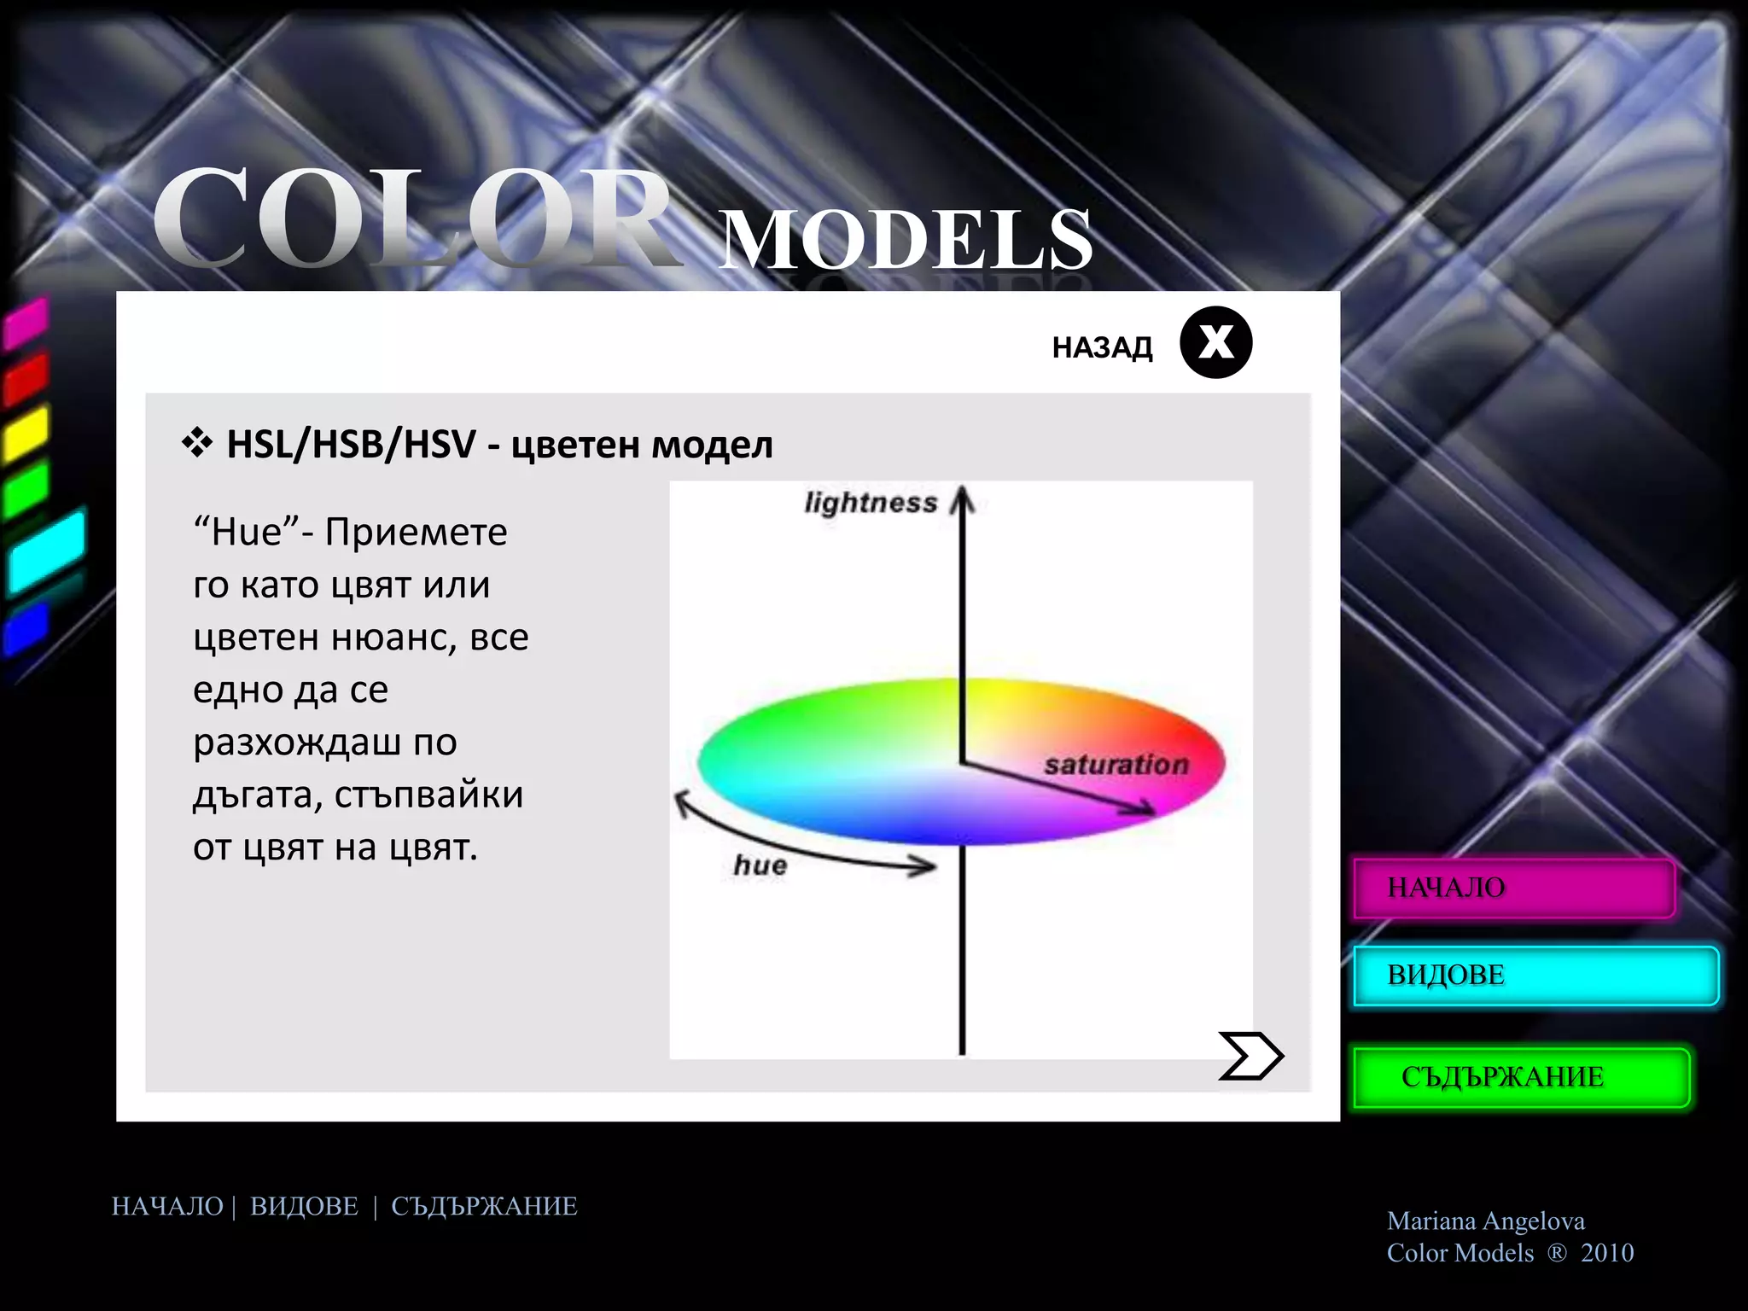Select the cyan color bar on left
Screen dimensions: 1748x1311
pos(47,553)
